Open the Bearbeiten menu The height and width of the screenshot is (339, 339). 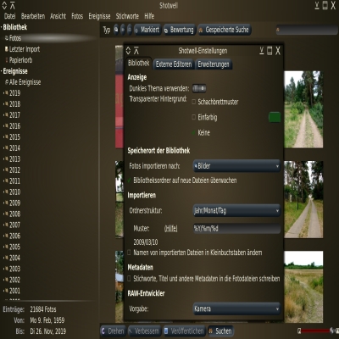pyautogui.click(x=33, y=16)
